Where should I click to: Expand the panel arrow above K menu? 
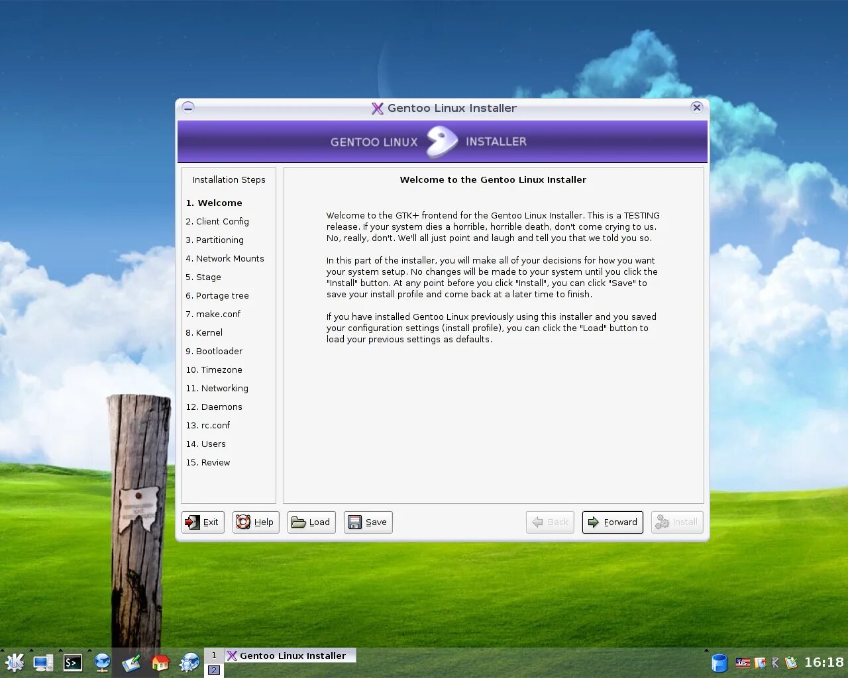coord(2,650)
